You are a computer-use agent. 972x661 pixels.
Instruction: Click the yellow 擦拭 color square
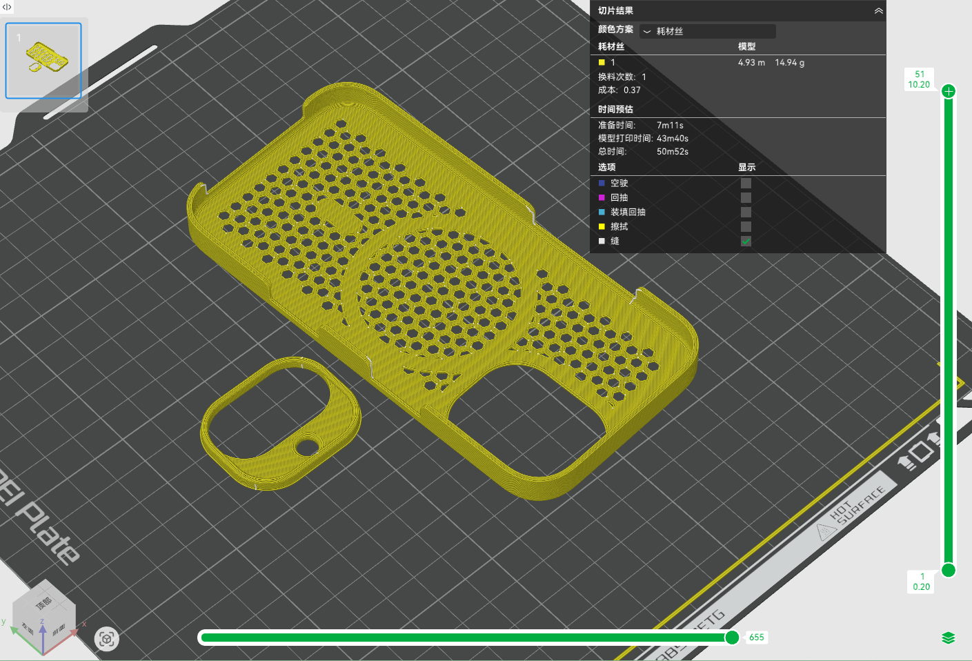pyautogui.click(x=602, y=227)
